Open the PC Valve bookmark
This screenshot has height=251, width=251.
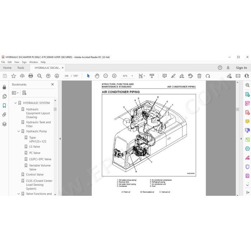tap(35, 153)
